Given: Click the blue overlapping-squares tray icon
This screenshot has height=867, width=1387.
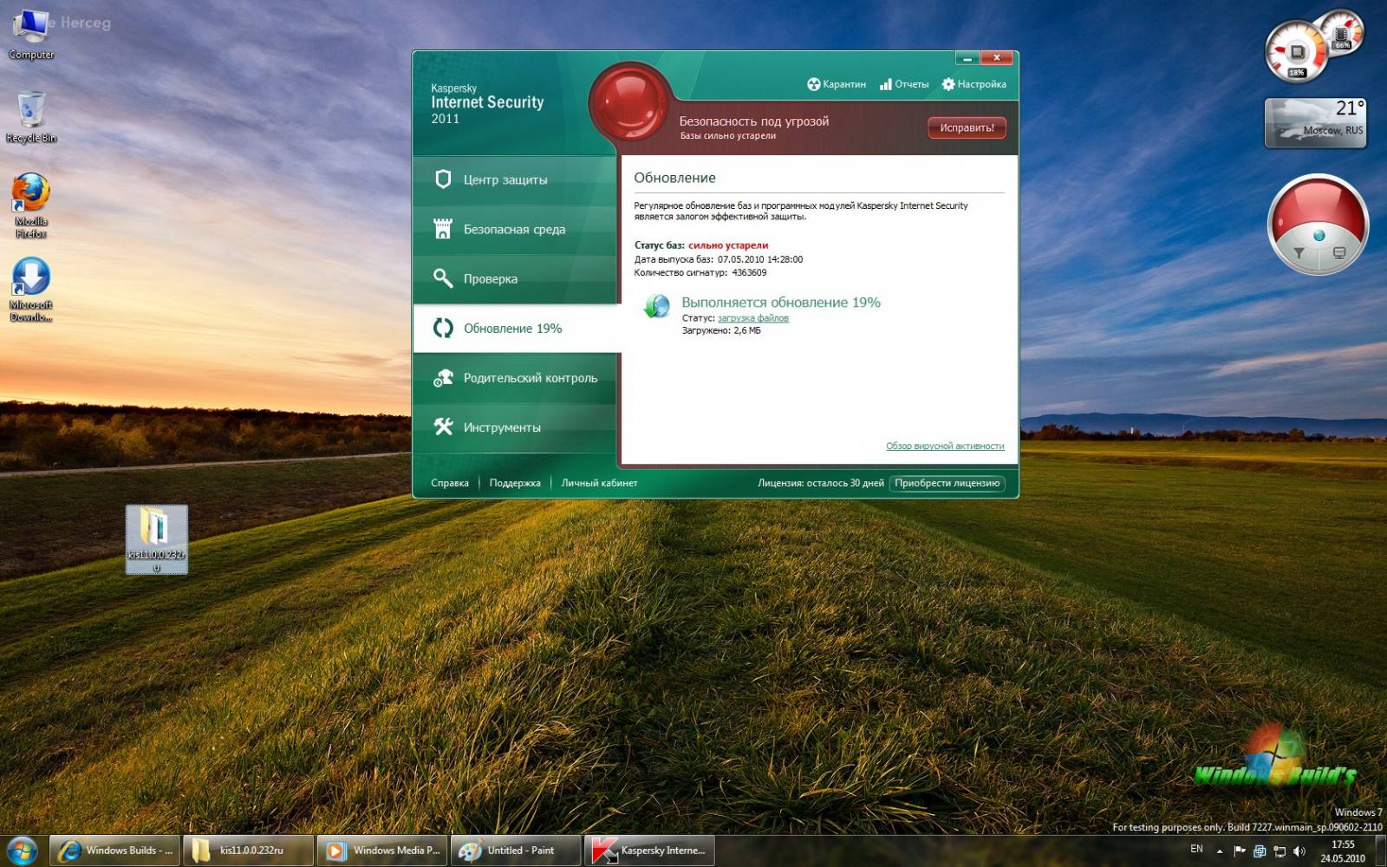Looking at the screenshot, I should coord(1260,851).
